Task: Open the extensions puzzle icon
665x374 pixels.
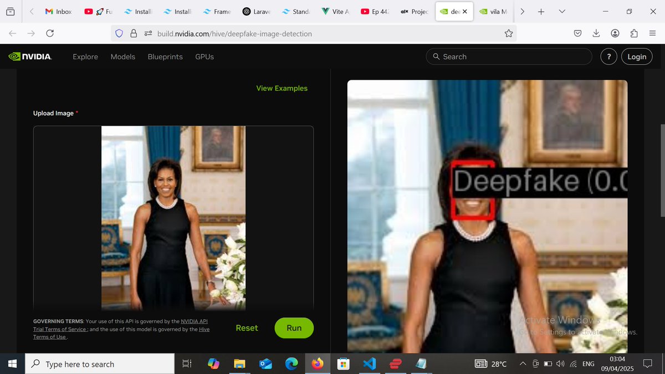Action: (634, 34)
